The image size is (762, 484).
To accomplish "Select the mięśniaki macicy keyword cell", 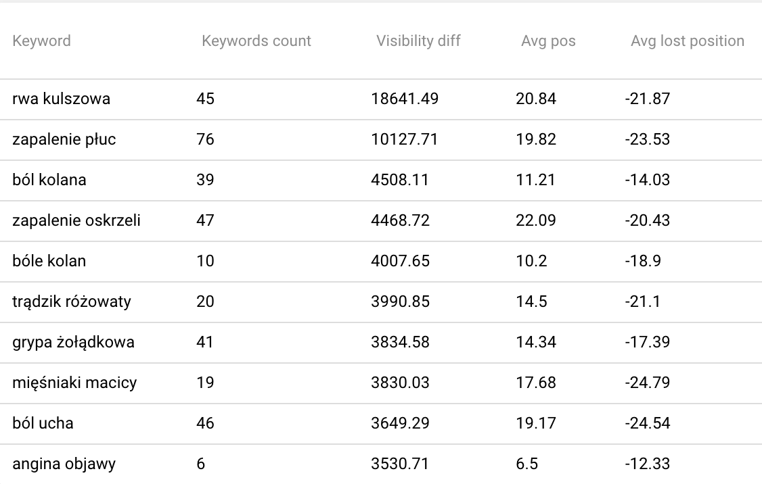I will [74, 383].
